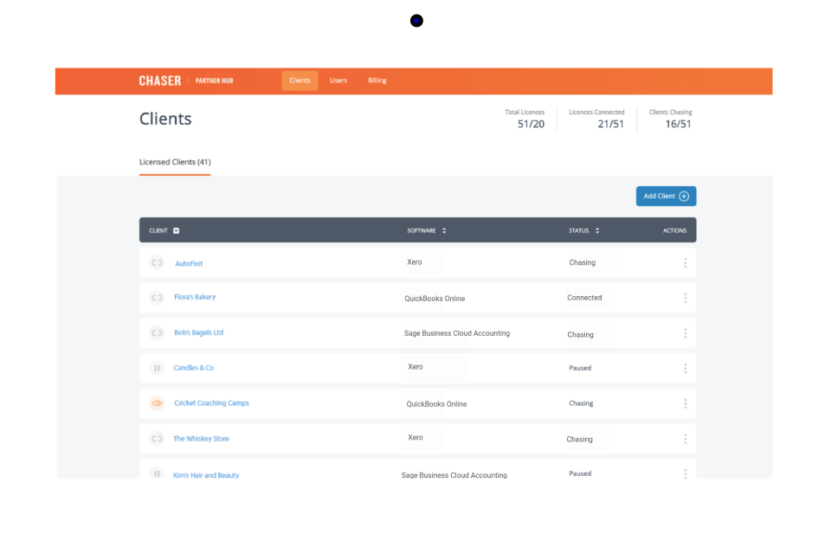Open actions menu for Bob's Bagels Ltd row

(686, 333)
